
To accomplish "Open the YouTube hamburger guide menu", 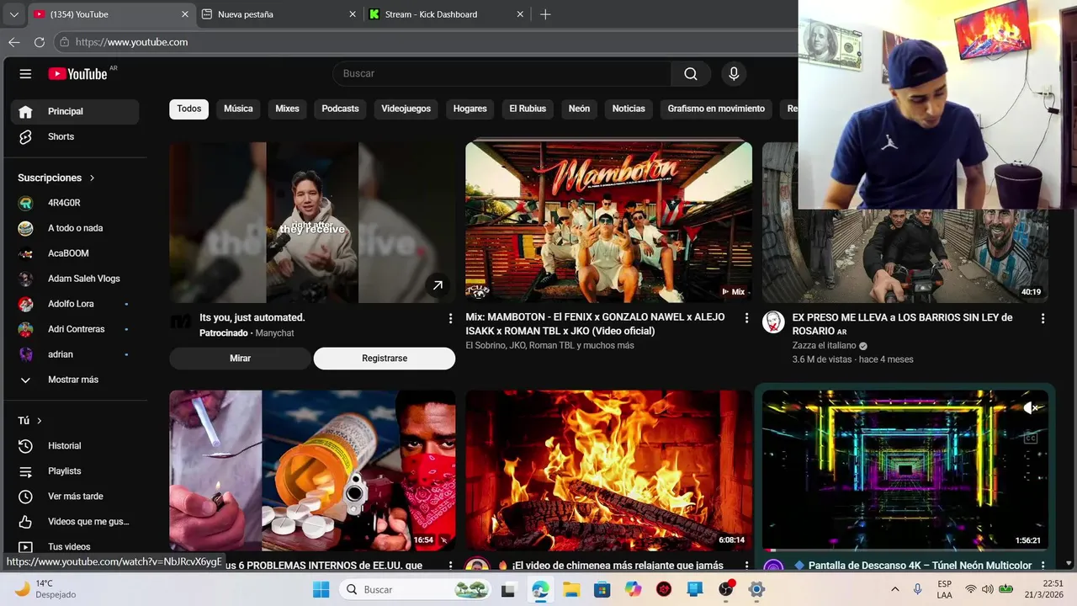I will [x=25, y=74].
